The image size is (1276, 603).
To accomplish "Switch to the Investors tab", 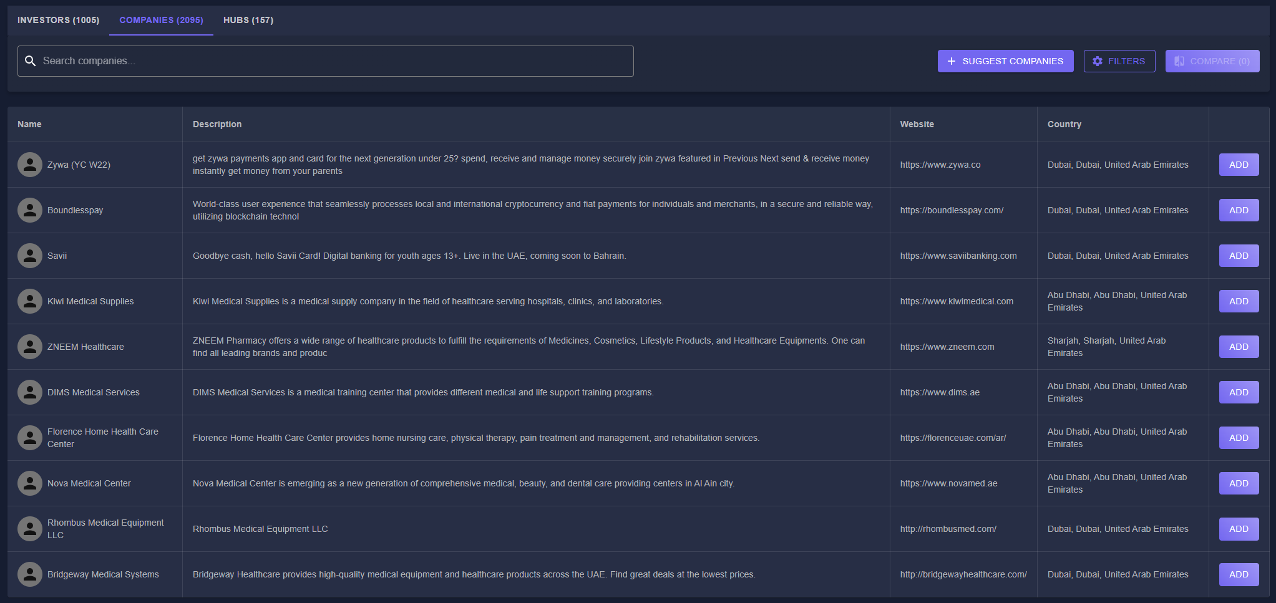I will (x=58, y=20).
